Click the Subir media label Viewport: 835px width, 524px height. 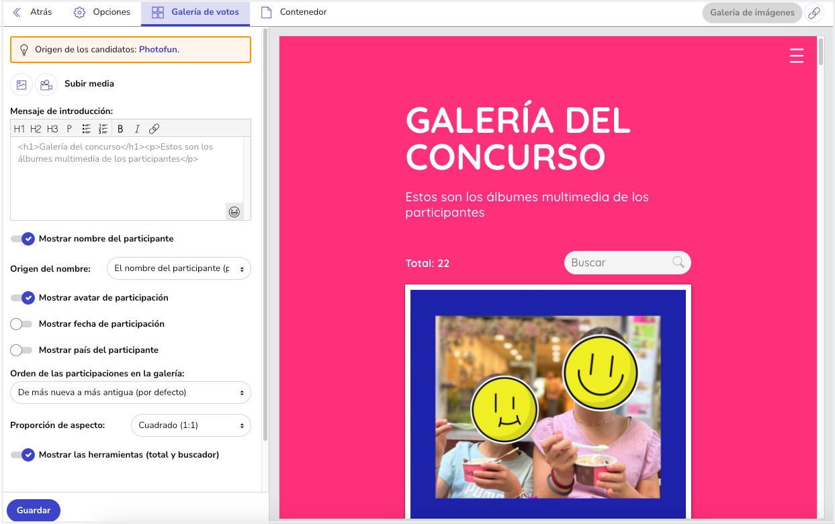pyautogui.click(x=89, y=84)
